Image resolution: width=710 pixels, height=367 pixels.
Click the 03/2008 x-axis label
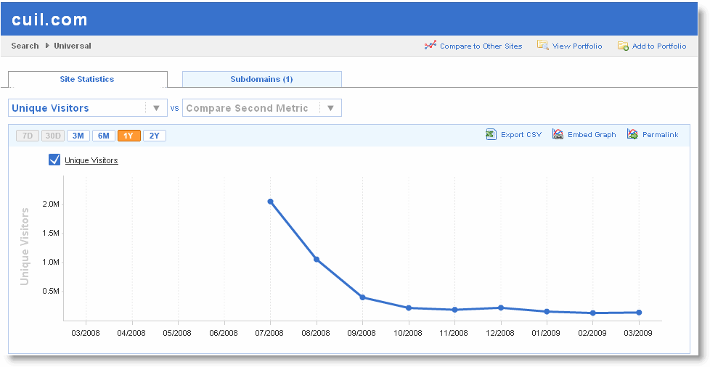pos(86,333)
